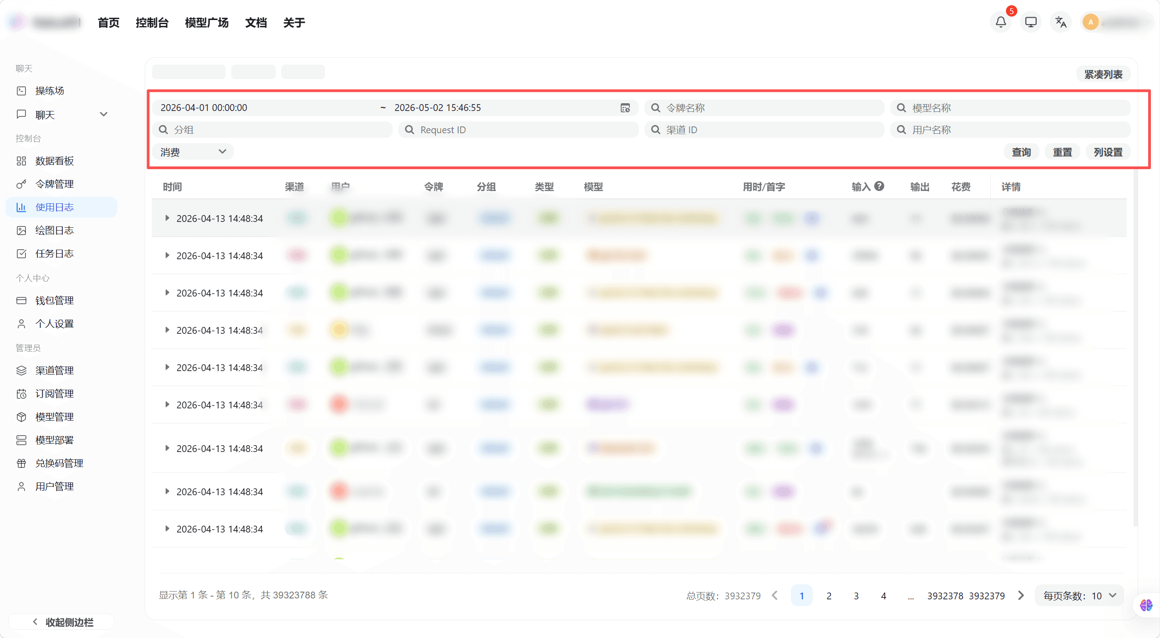The image size is (1160, 638).
Task: Open the calendar icon in date range picker
Action: (625, 108)
